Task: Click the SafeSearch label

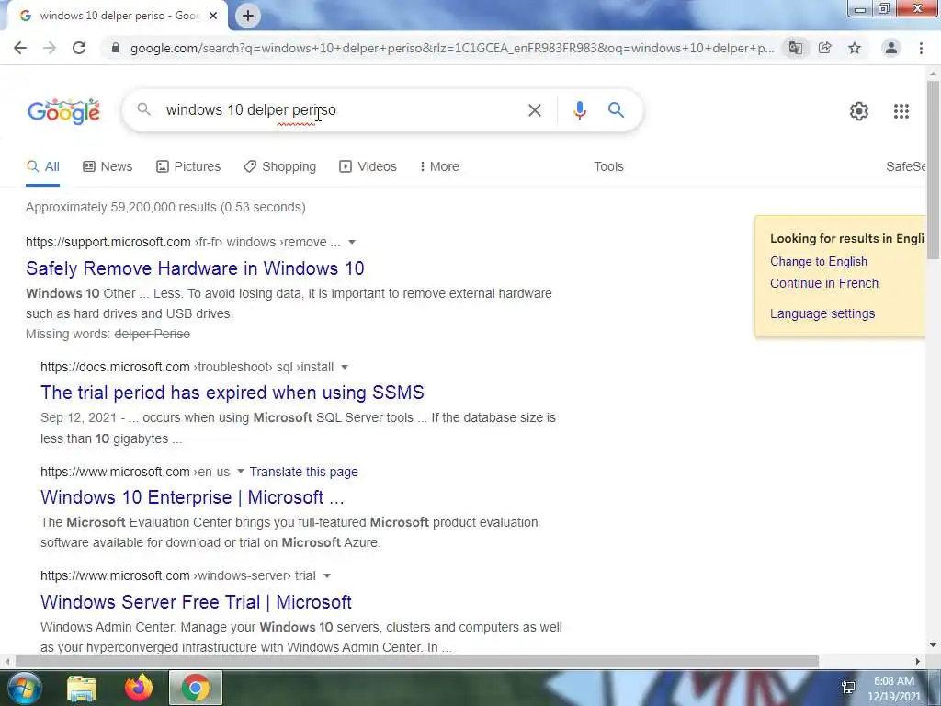Action: tap(905, 167)
